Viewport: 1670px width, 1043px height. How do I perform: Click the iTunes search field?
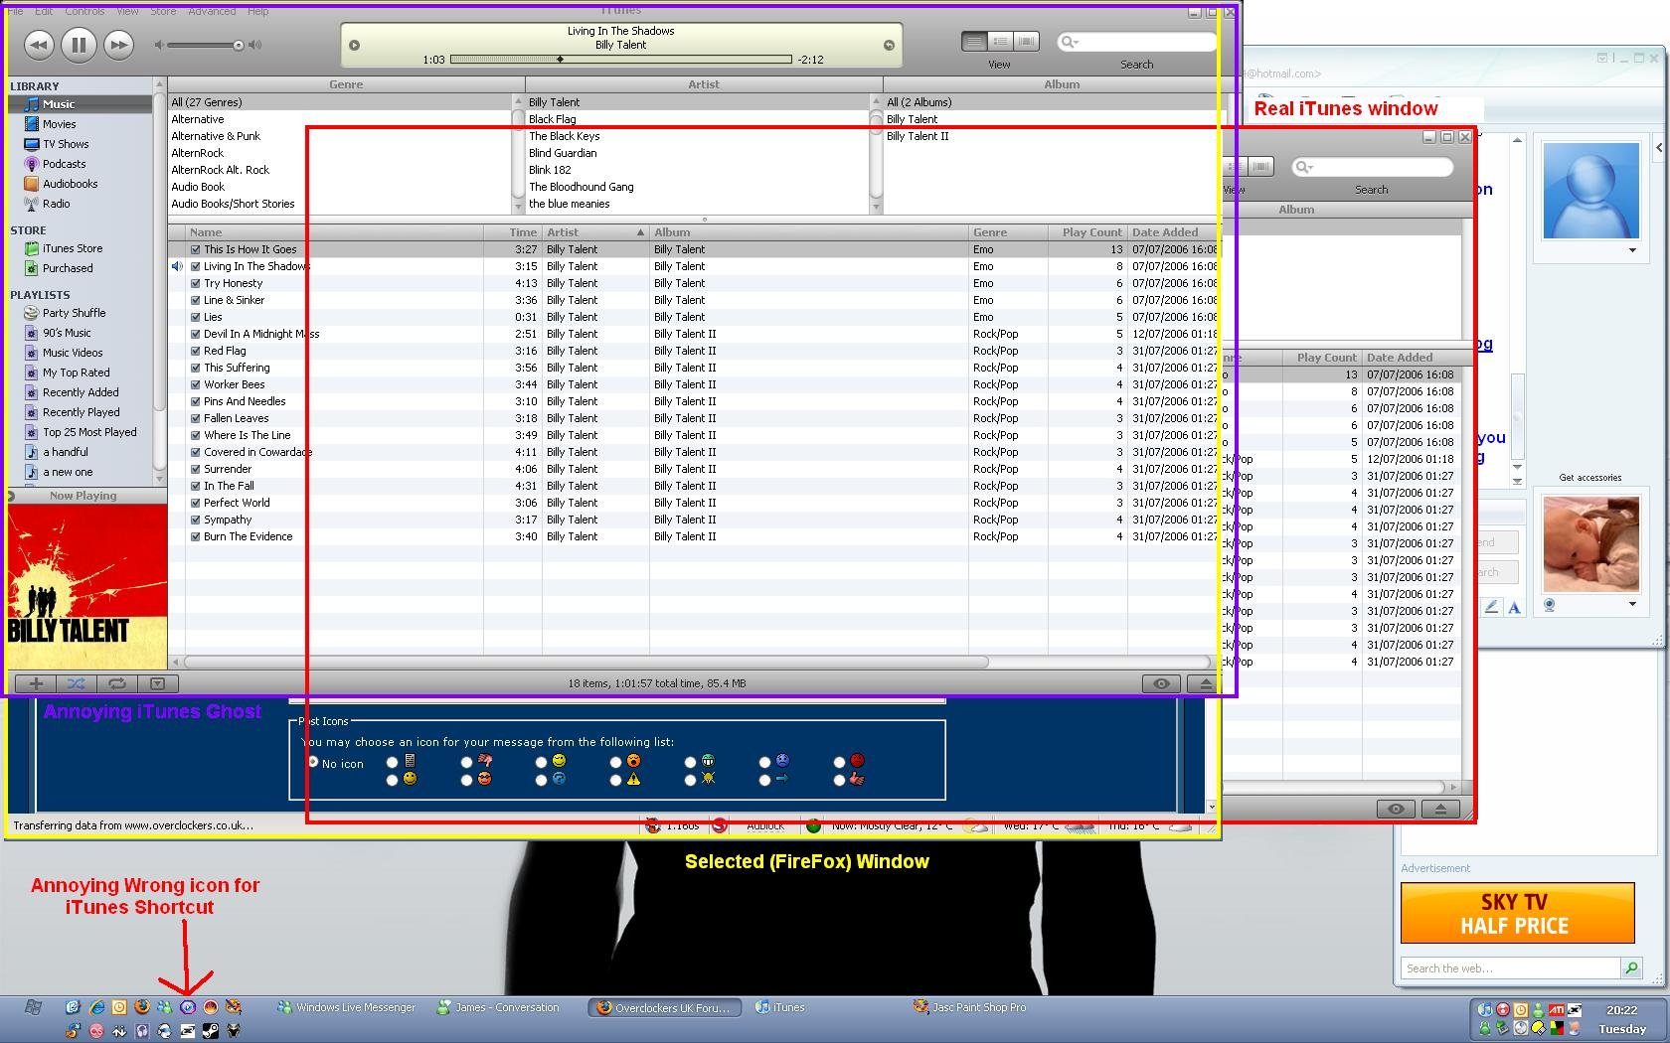[x=1137, y=42]
